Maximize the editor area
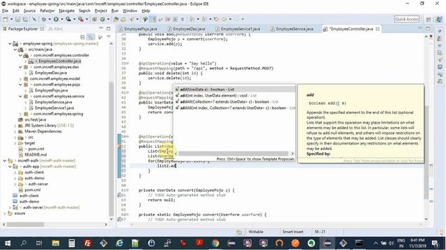Viewport: 446px width, 250px height. 427,28
